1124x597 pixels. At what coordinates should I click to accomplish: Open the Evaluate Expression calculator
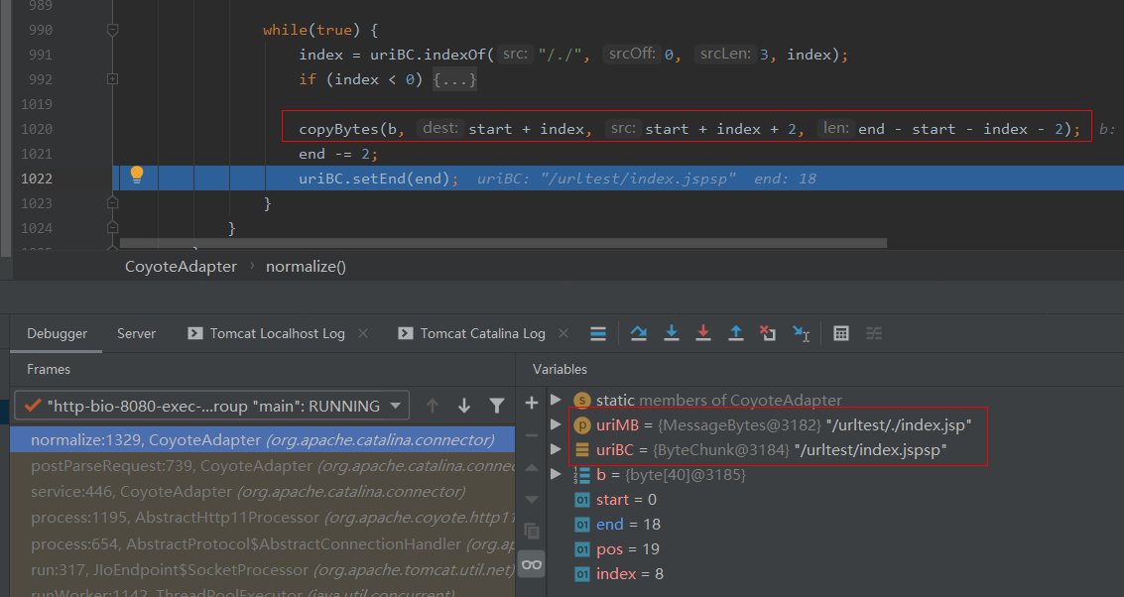click(841, 333)
